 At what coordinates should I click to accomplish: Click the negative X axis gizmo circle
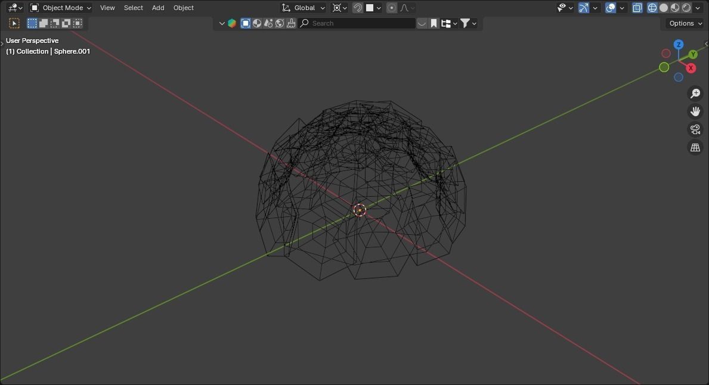(665, 53)
